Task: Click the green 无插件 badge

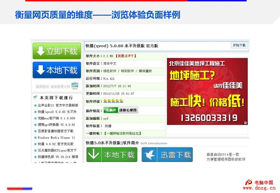Action: 111,110
